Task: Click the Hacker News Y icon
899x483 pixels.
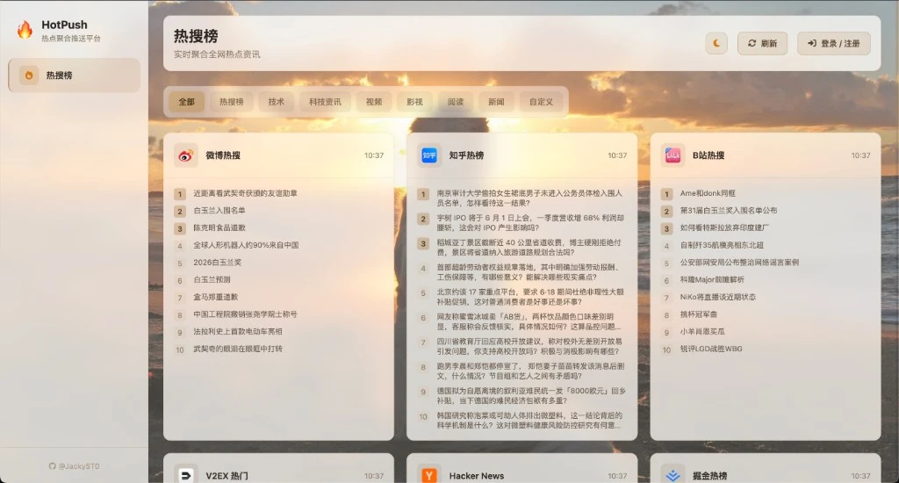Action: (x=428, y=475)
